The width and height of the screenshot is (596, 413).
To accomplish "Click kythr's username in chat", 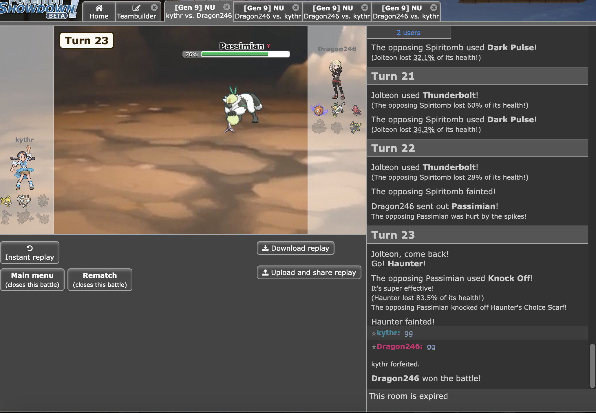I will tap(388, 333).
